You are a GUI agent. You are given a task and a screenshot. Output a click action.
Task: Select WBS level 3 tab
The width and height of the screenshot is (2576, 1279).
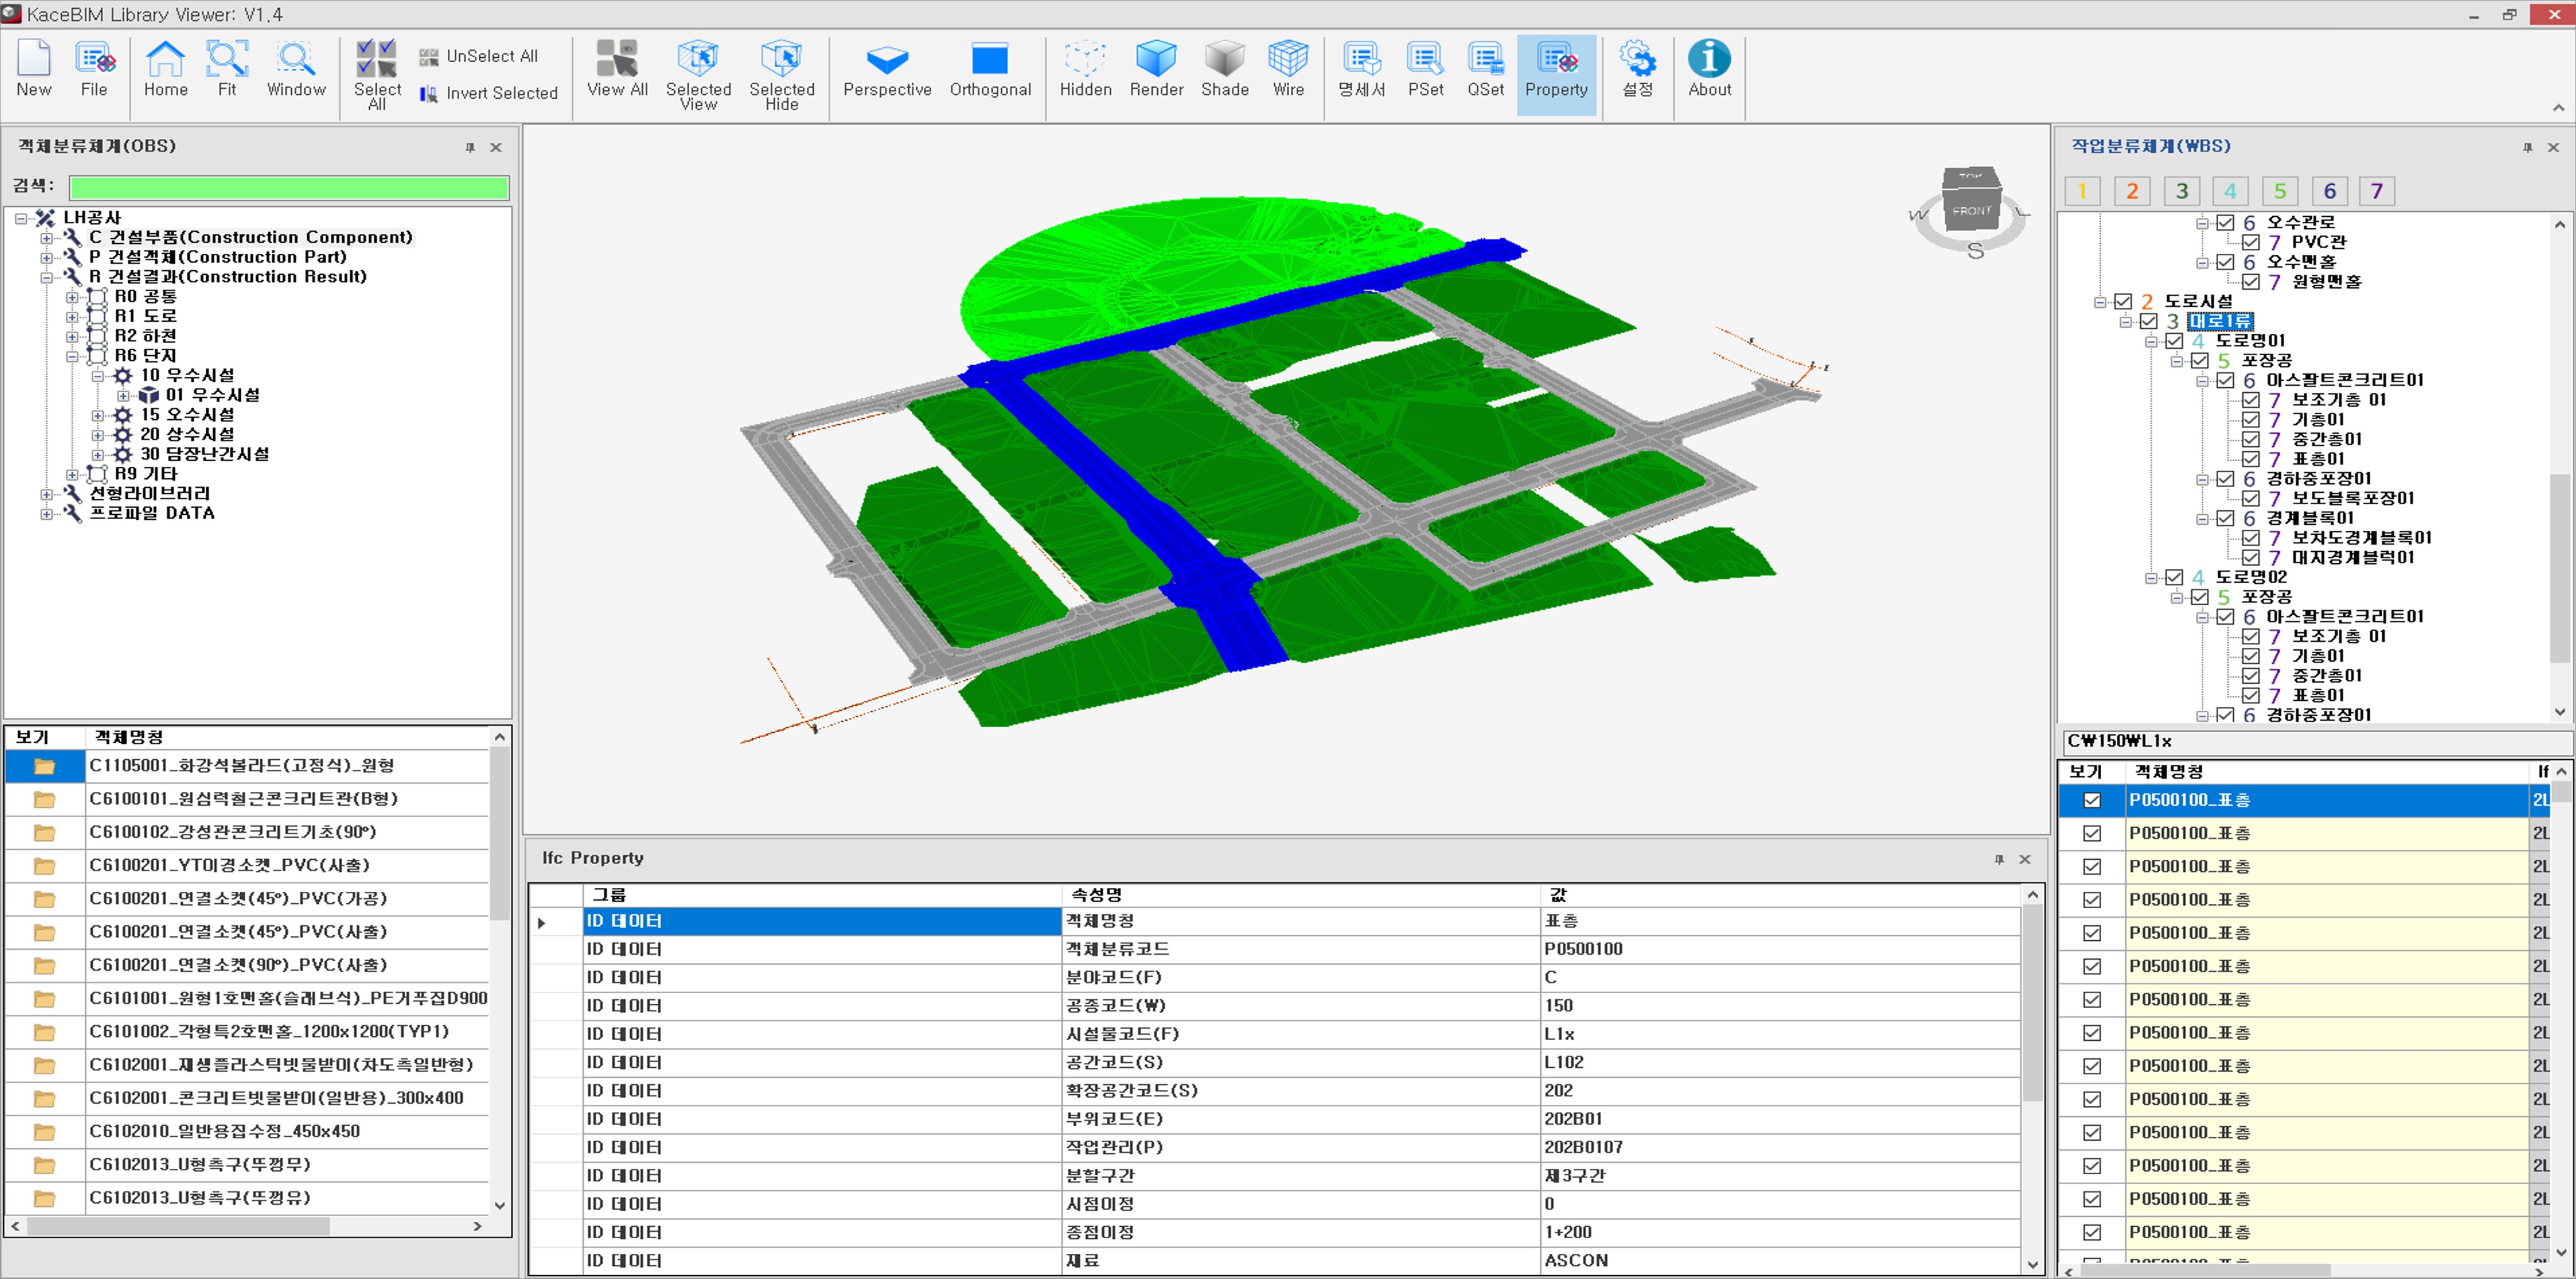pyautogui.click(x=2181, y=191)
